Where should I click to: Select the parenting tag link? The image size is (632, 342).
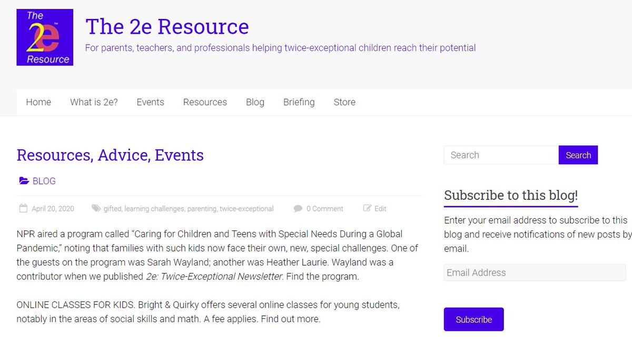(202, 209)
